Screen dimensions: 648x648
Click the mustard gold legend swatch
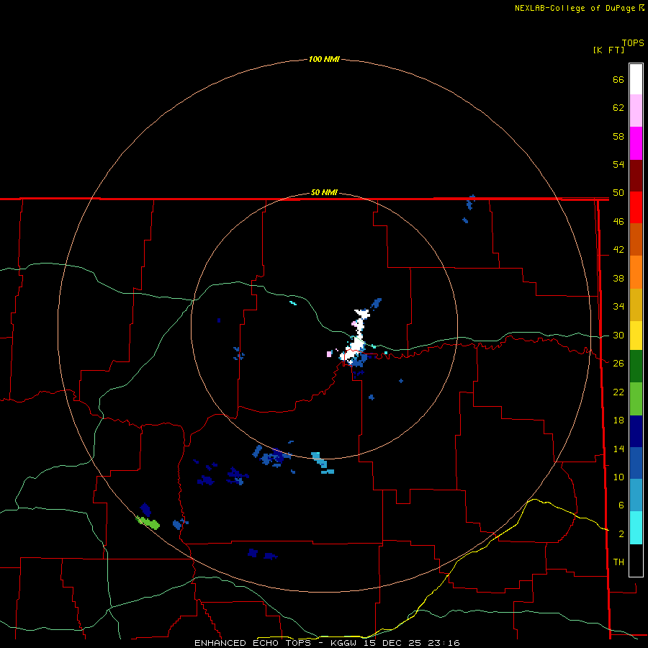point(636,305)
